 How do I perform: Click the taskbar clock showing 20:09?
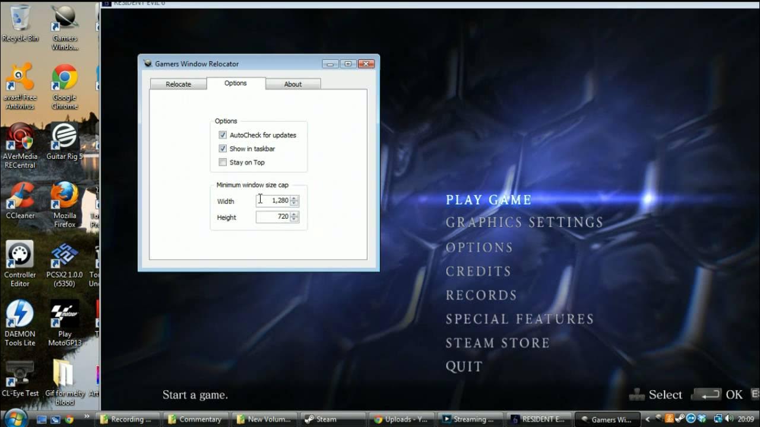tap(745, 419)
